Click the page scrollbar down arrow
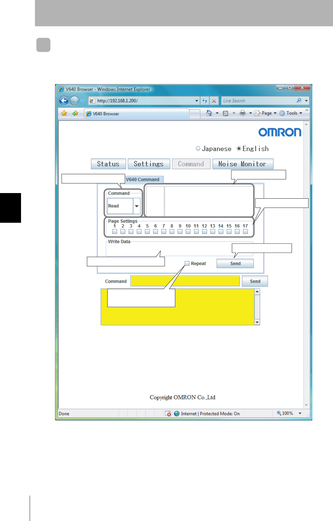This screenshot has height=521, width=333. tap(306, 405)
